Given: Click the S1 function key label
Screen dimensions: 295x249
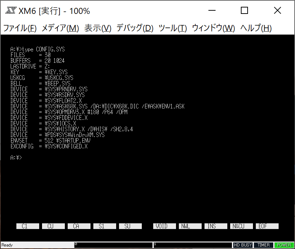Looking at the screenshot, I should [x=105, y=226].
